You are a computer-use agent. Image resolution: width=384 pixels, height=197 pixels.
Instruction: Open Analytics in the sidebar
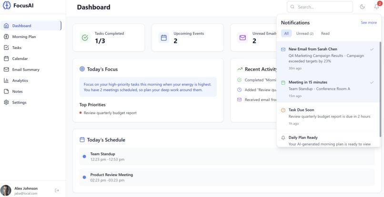[31, 80]
